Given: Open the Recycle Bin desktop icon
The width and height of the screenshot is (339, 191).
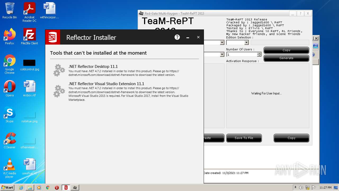Looking at the screenshot, I should tap(10, 11).
